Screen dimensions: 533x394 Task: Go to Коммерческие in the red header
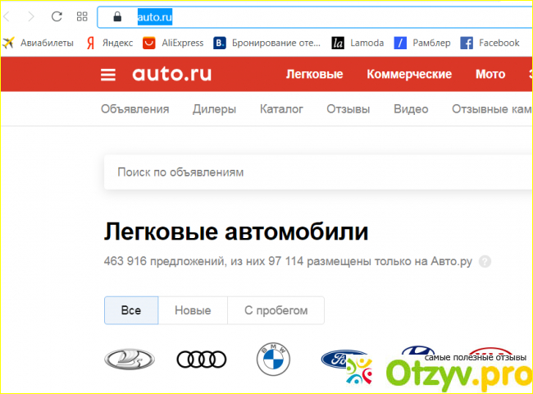pyautogui.click(x=409, y=74)
